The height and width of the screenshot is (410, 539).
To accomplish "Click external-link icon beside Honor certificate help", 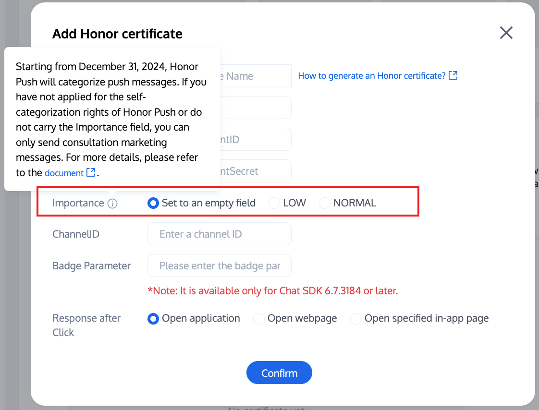I will (x=453, y=75).
